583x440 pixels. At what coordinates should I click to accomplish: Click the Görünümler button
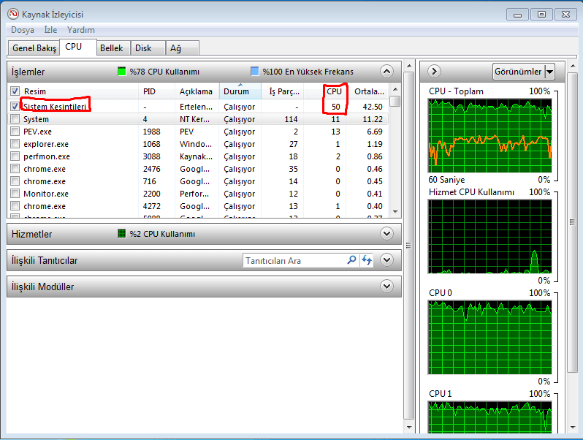[x=519, y=72]
